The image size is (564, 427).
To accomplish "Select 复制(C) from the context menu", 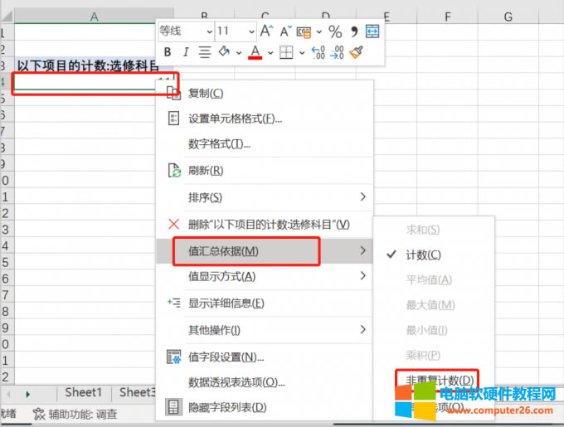I will point(206,93).
